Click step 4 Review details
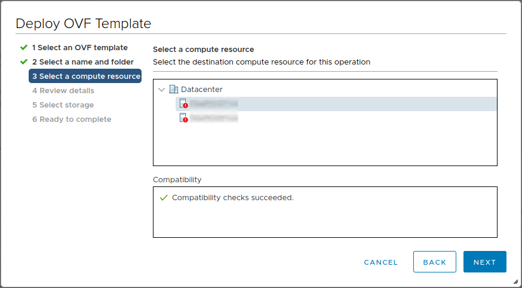 (x=63, y=91)
